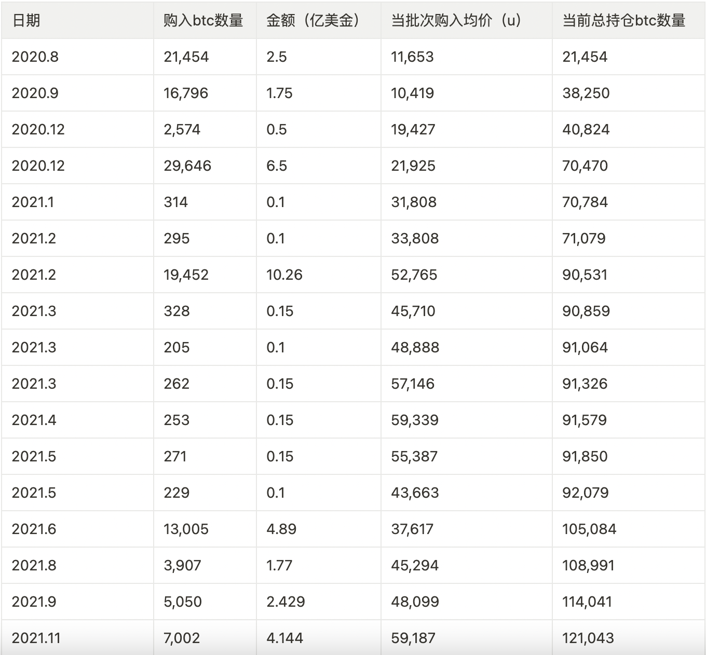Select the 57,146 average price cell
This screenshot has height=655, width=706.
pyautogui.click(x=413, y=384)
